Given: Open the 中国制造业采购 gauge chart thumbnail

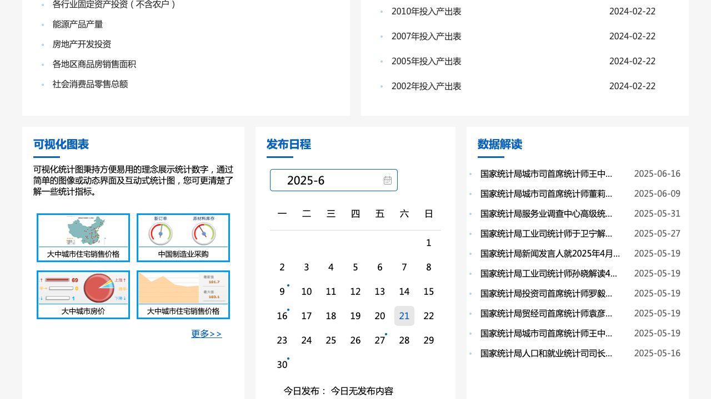Looking at the screenshot, I should tap(183, 237).
